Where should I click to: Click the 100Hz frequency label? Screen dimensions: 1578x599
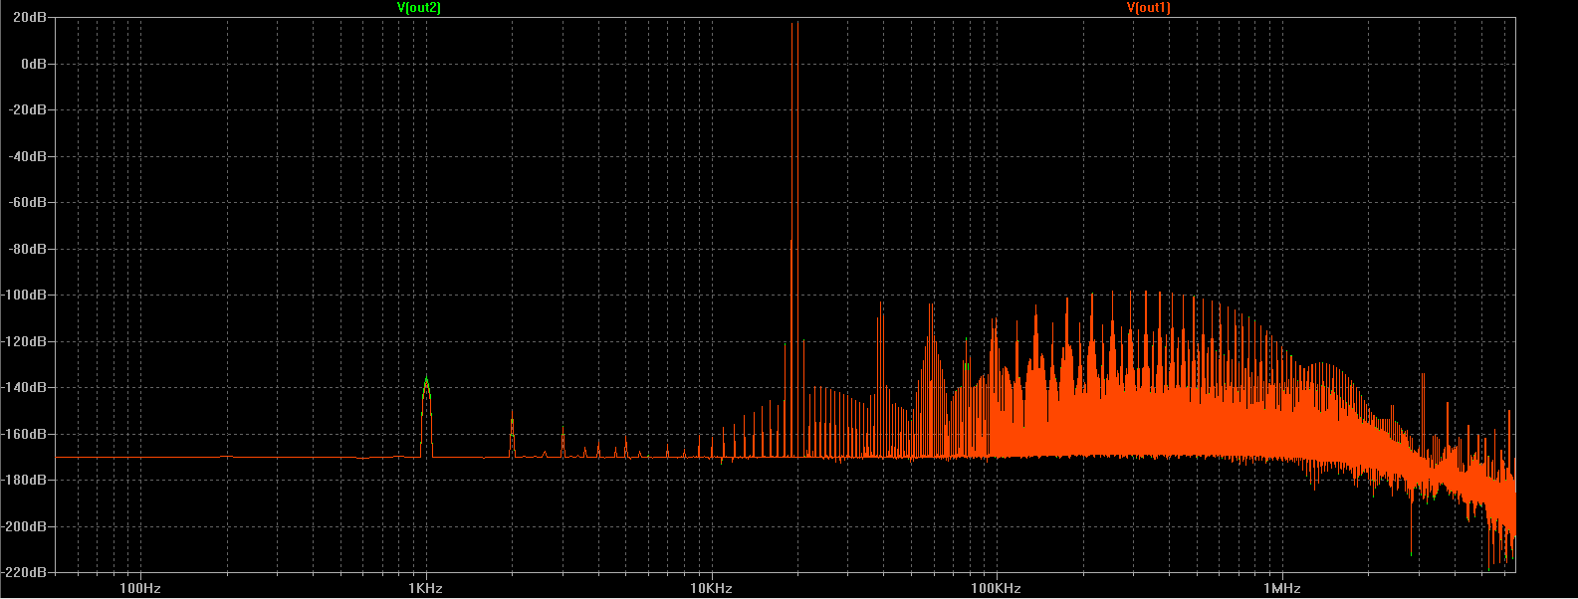[x=140, y=589]
